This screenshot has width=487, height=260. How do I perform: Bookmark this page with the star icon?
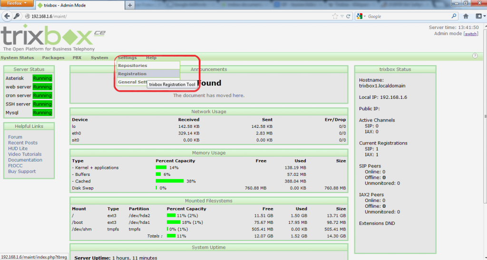(x=335, y=17)
